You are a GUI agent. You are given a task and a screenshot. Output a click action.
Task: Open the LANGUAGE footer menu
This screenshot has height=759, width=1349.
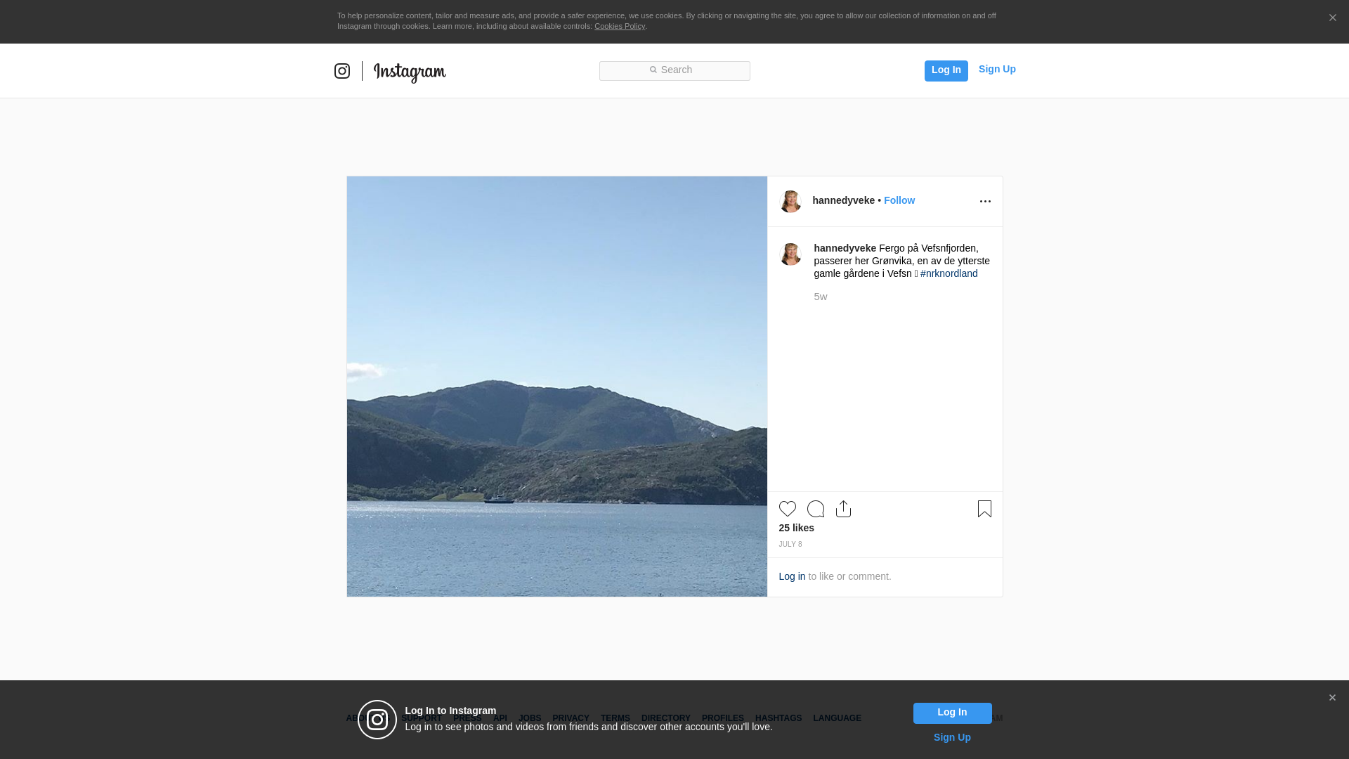coord(837,718)
